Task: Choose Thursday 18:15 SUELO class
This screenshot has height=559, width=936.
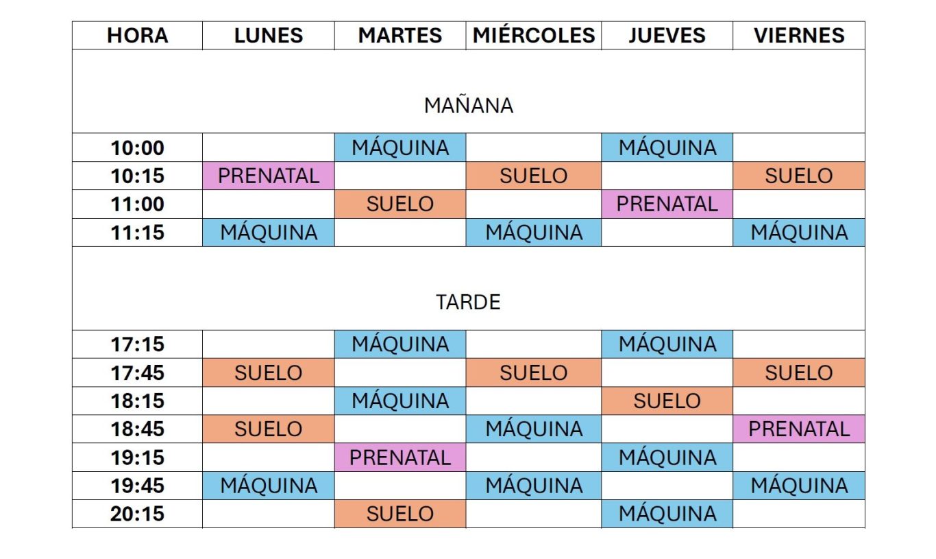Action: [667, 401]
